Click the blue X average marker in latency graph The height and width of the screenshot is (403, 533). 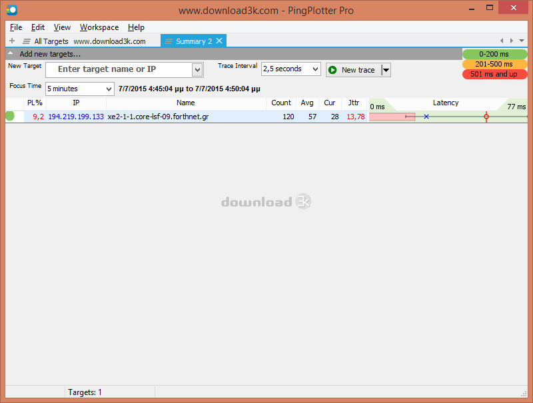click(x=426, y=117)
